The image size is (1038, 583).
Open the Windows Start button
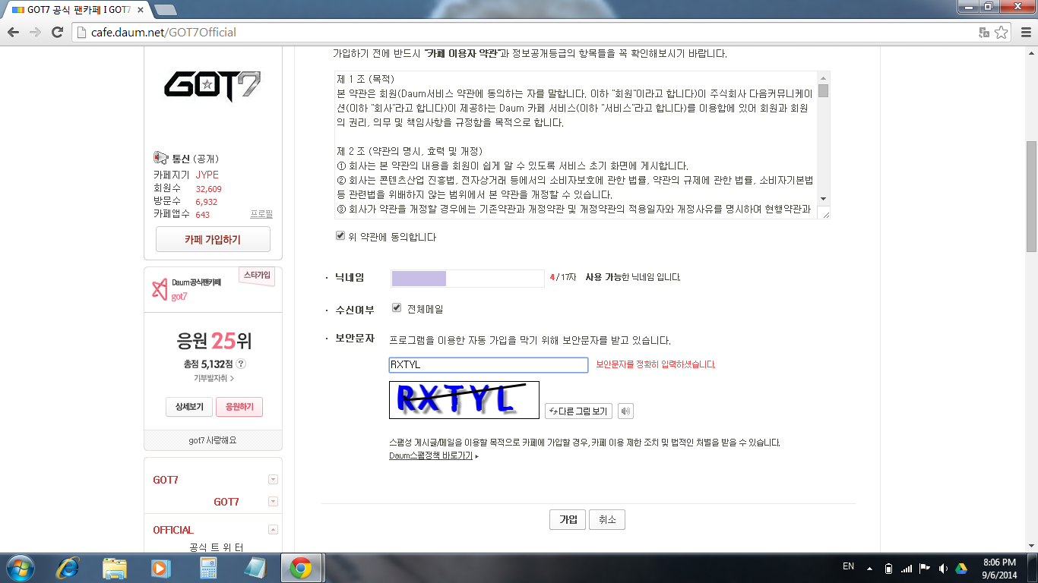click(20, 568)
